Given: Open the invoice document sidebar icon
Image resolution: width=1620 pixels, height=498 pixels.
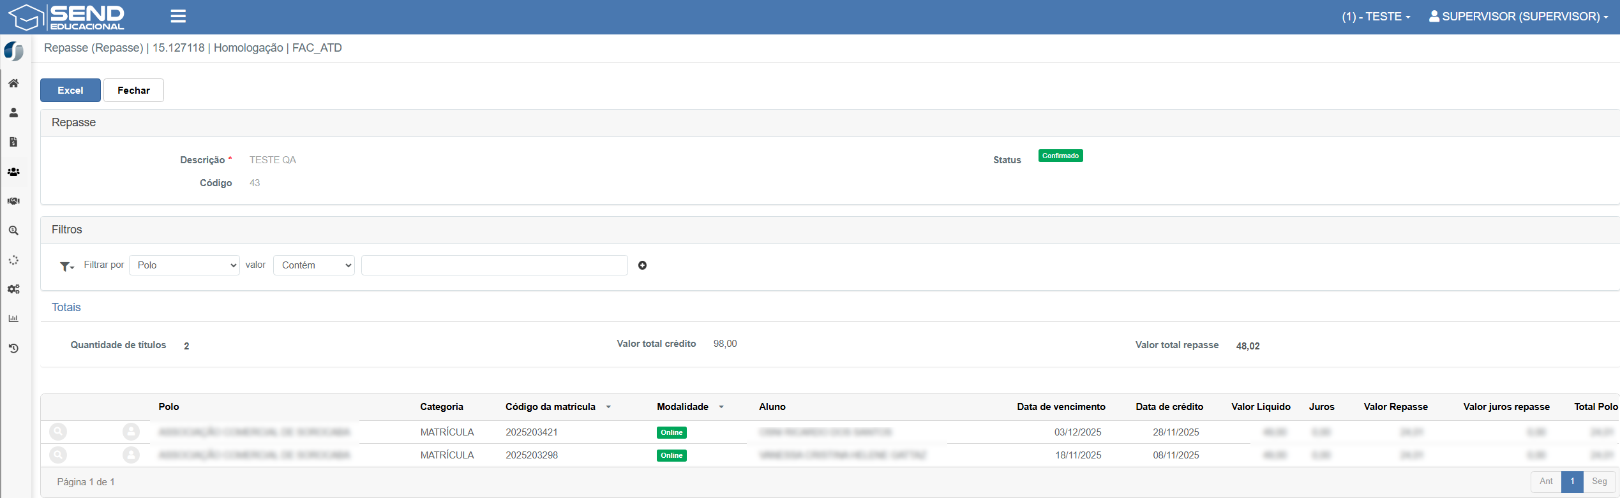Looking at the screenshot, I should click(x=13, y=142).
